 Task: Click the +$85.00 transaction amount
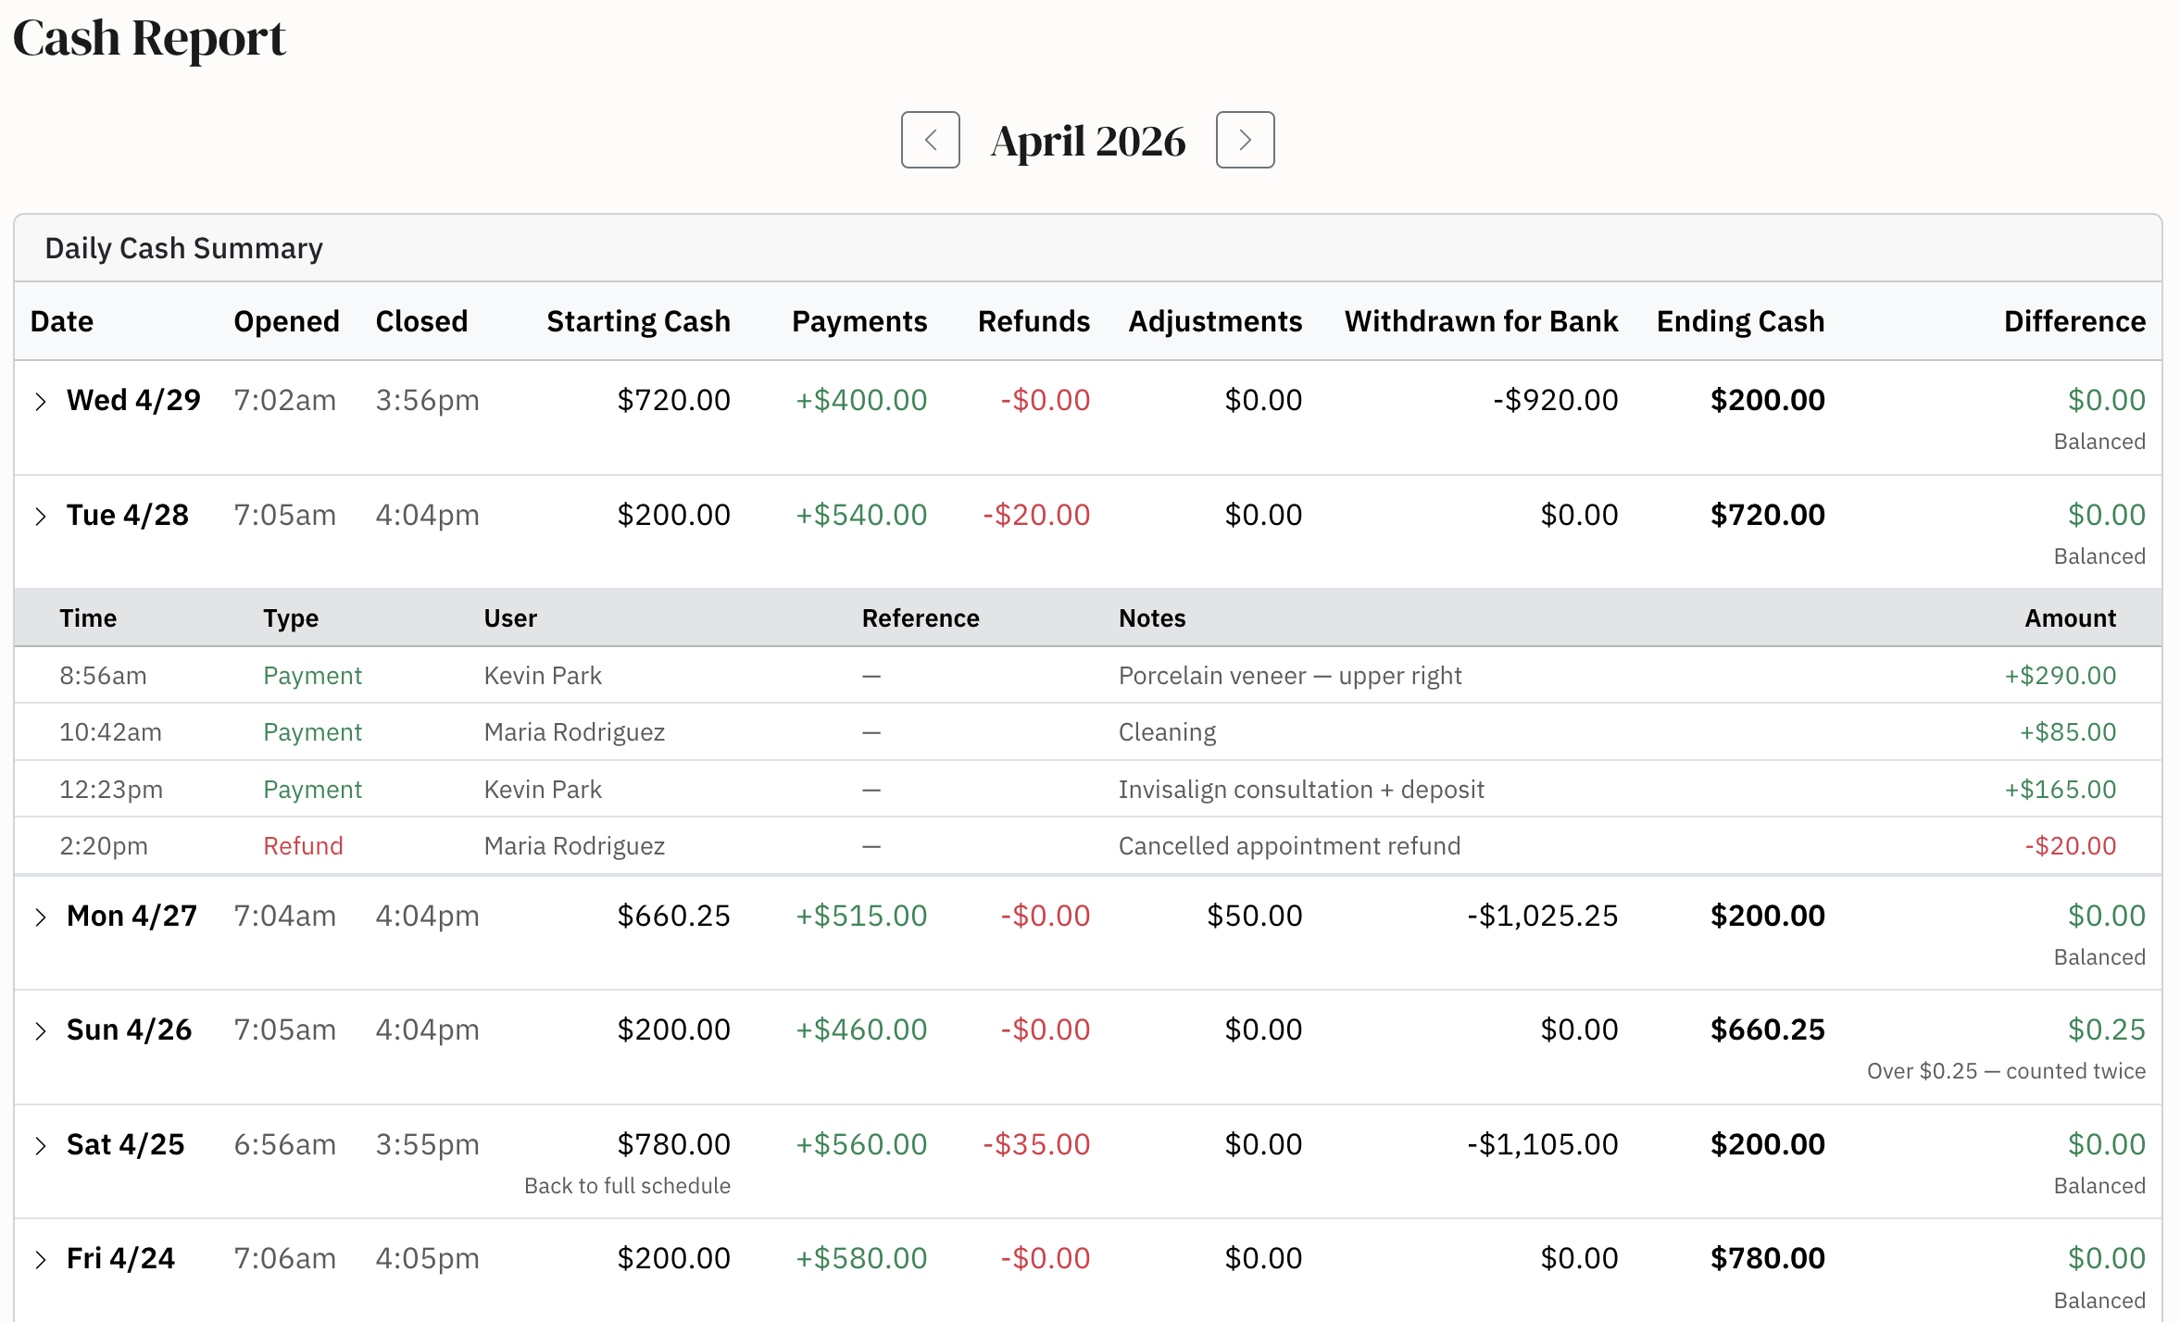pyautogui.click(x=2068, y=732)
